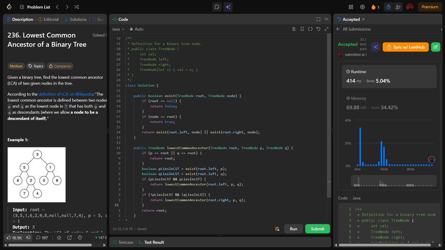Viewport: 445px width, 250px height.
Task: Click the binary tree example image
Action: click(37, 174)
